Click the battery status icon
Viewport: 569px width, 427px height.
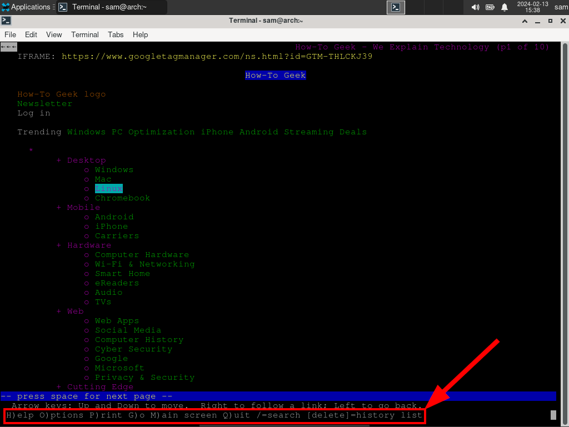point(490,7)
